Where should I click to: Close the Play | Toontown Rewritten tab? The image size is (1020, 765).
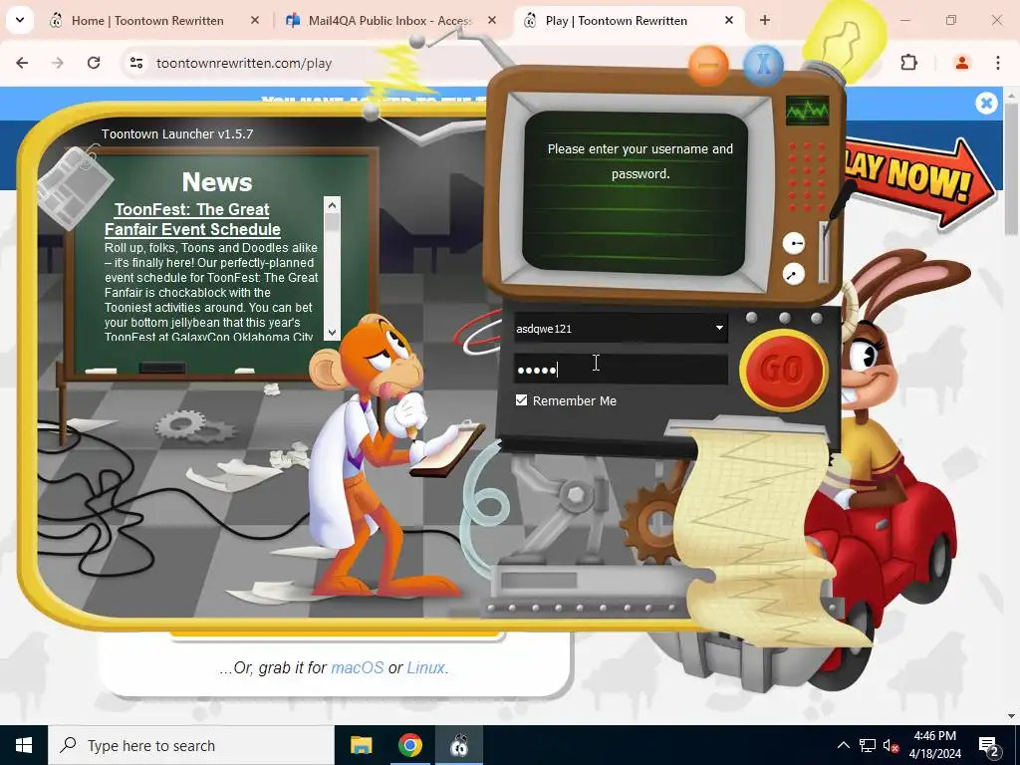click(728, 20)
